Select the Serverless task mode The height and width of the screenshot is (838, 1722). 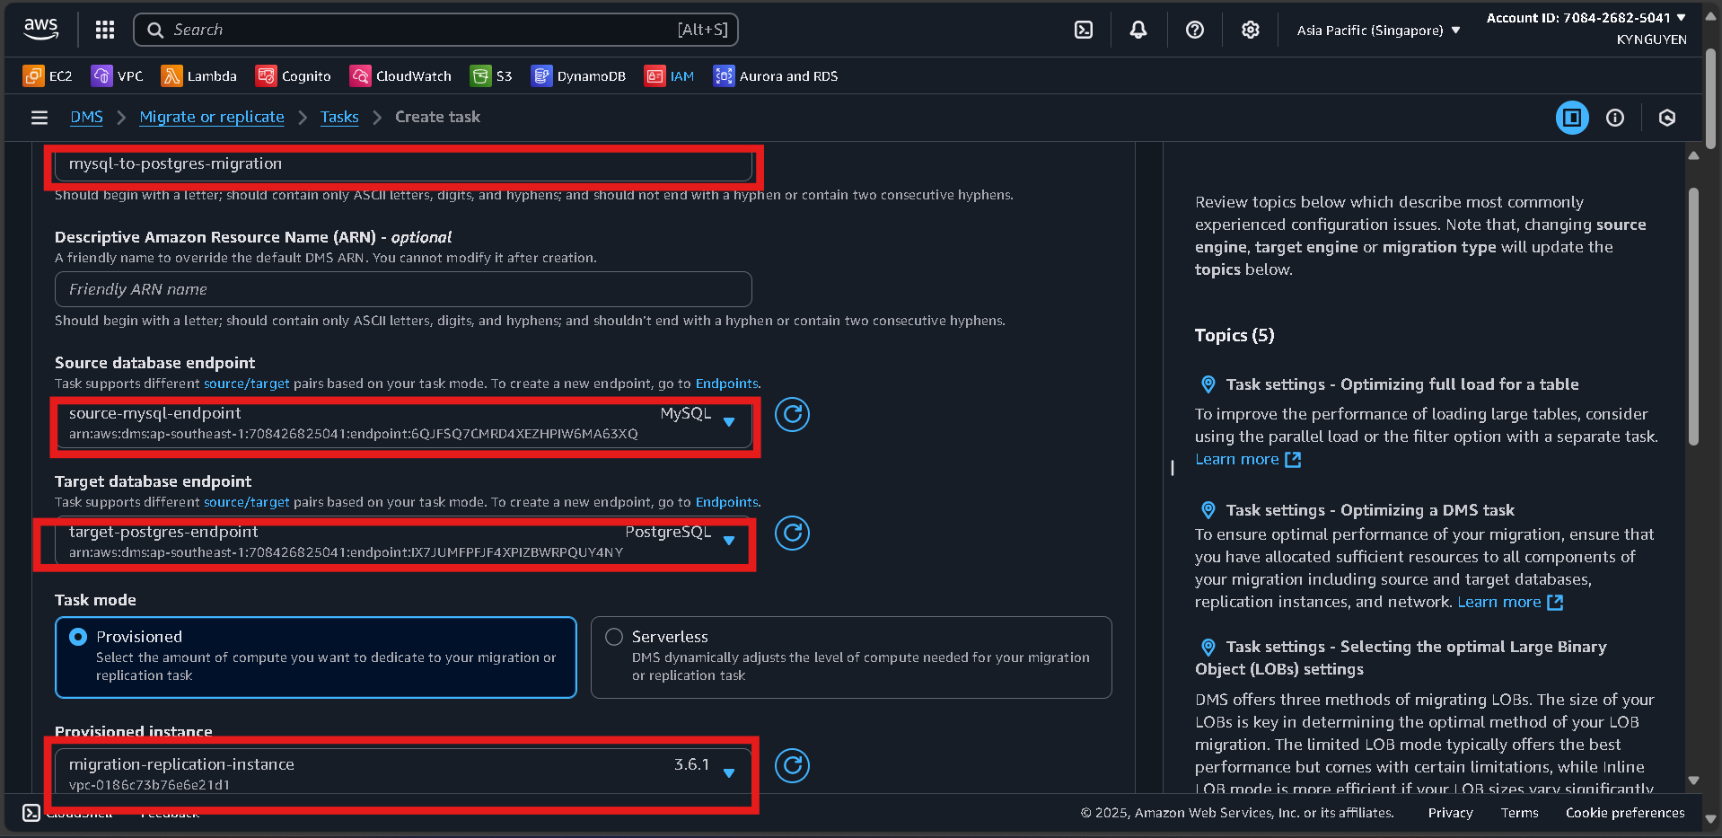click(x=613, y=636)
